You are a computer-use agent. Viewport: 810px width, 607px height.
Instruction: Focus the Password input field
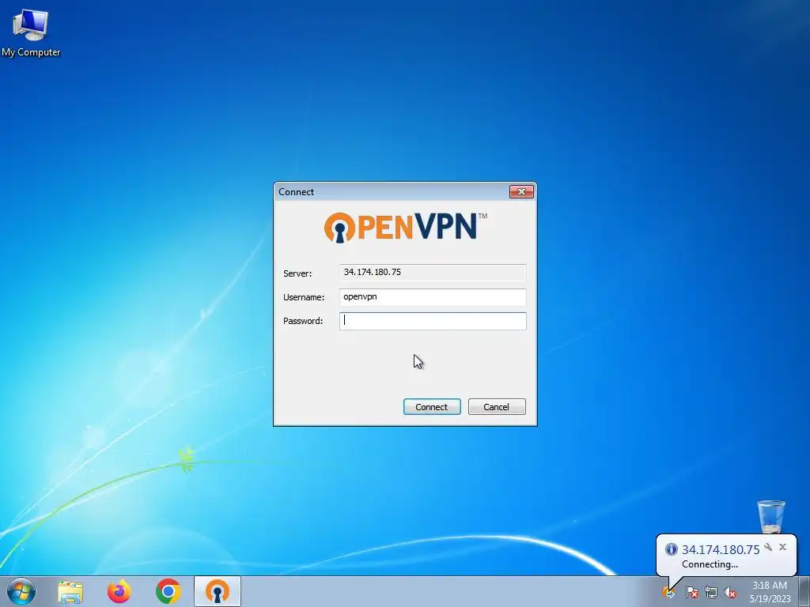[x=433, y=321]
